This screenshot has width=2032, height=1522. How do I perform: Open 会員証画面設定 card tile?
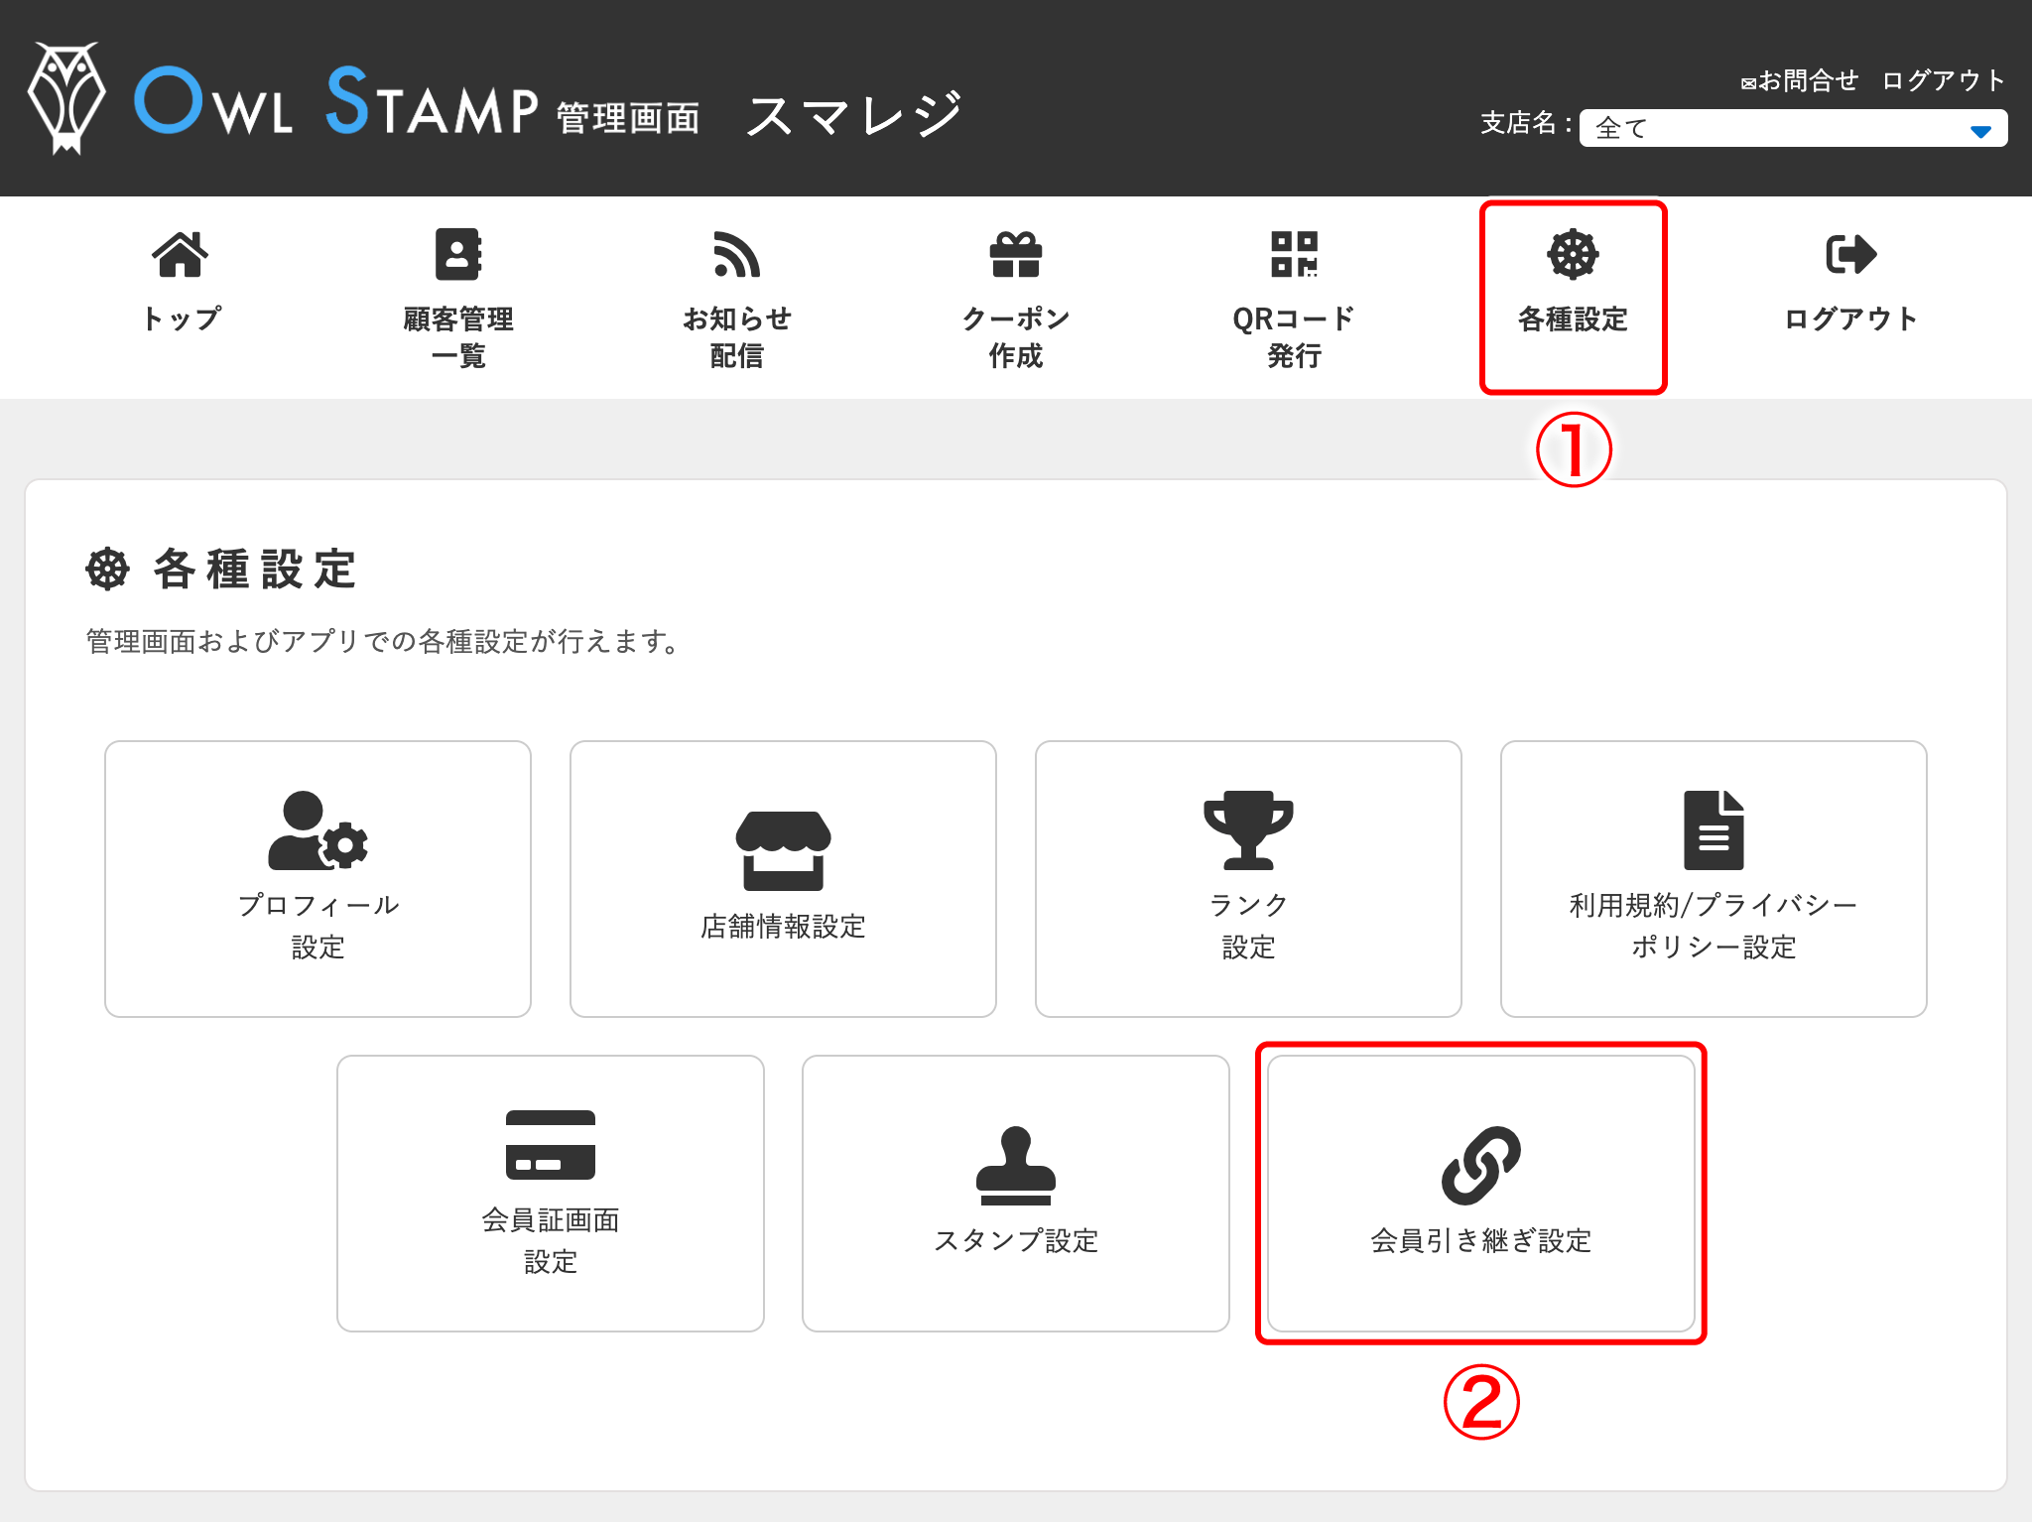(x=551, y=1193)
